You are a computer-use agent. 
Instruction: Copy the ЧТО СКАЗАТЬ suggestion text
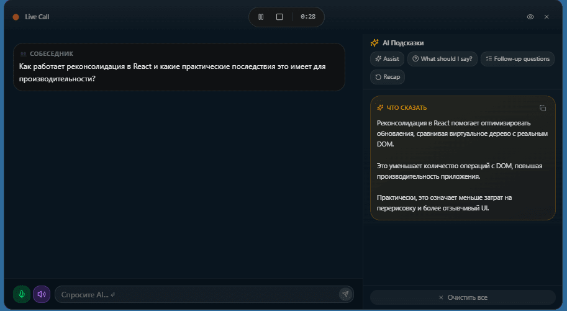click(543, 108)
